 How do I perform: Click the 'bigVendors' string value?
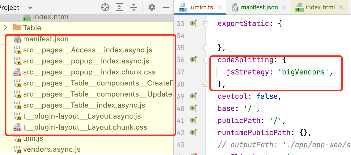pyautogui.click(x=304, y=72)
